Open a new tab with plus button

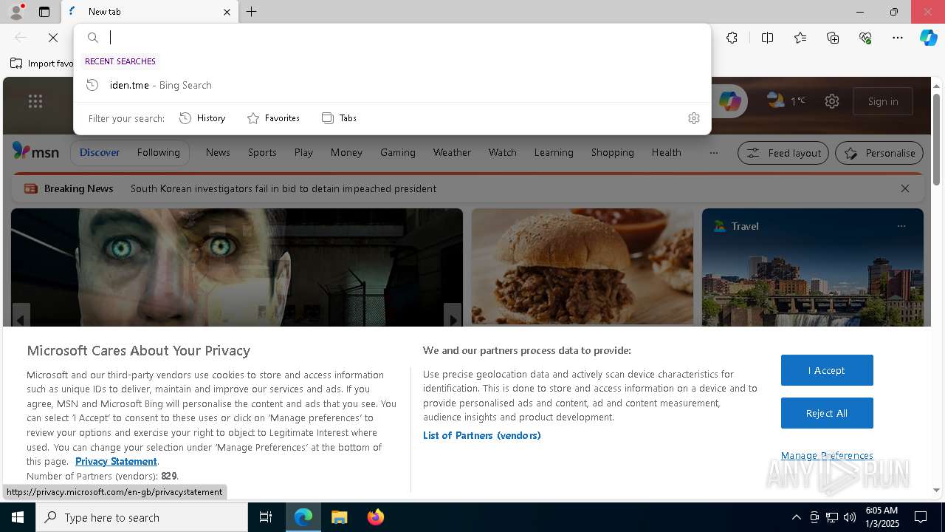(x=252, y=12)
